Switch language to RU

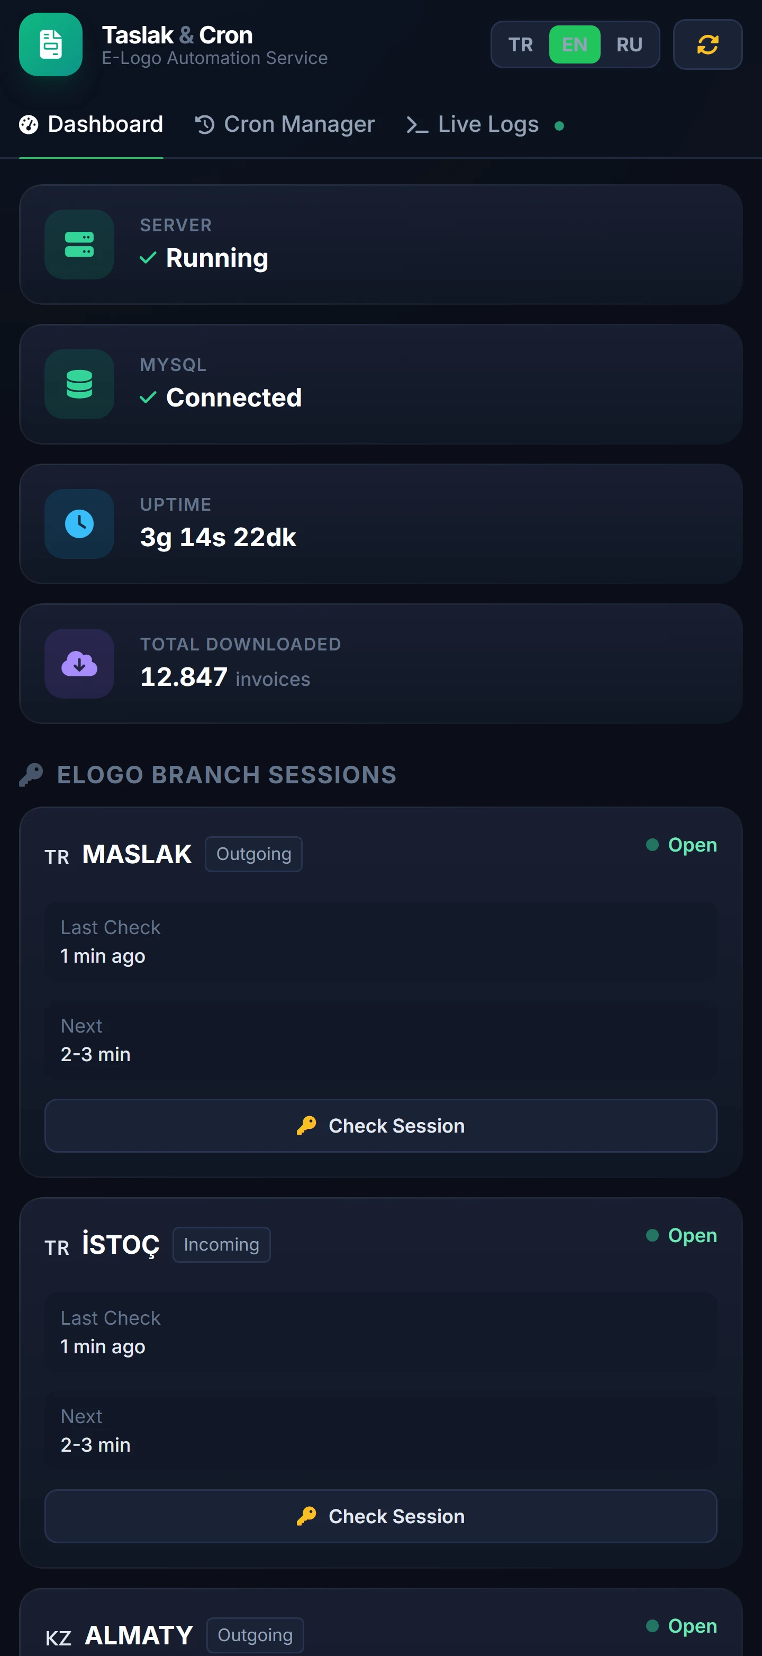pyautogui.click(x=629, y=44)
